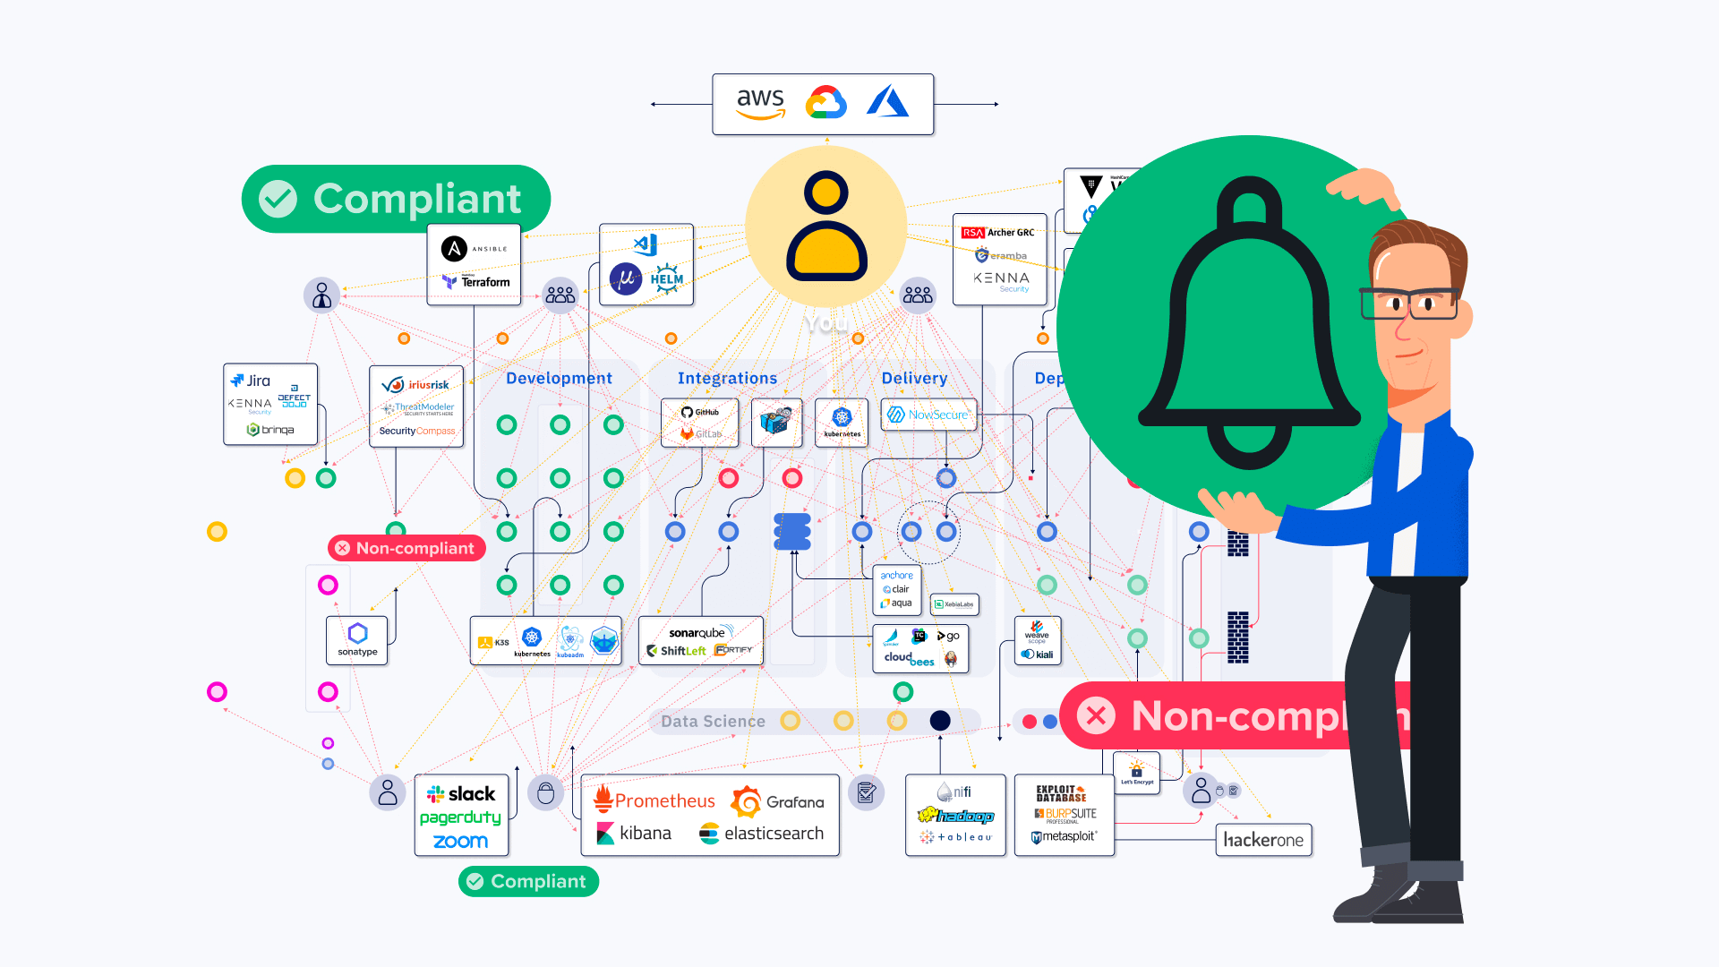
Task: Click the AWS logo
Action: click(760, 103)
